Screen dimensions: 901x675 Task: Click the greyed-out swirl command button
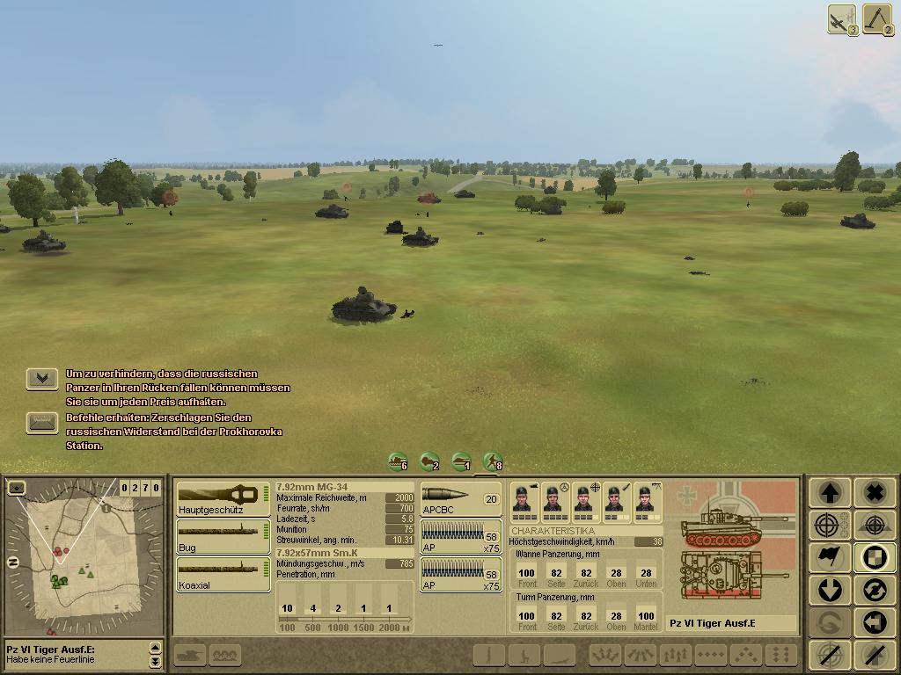pyautogui.click(x=830, y=622)
